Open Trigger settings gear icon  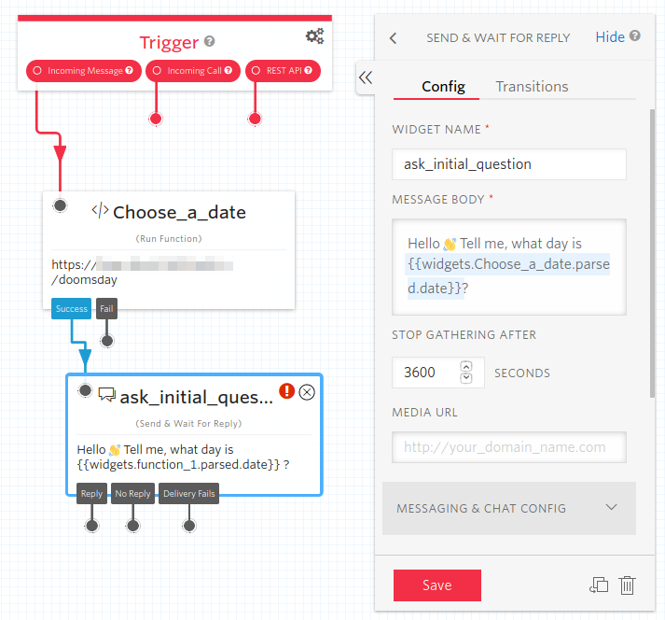pos(314,36)
